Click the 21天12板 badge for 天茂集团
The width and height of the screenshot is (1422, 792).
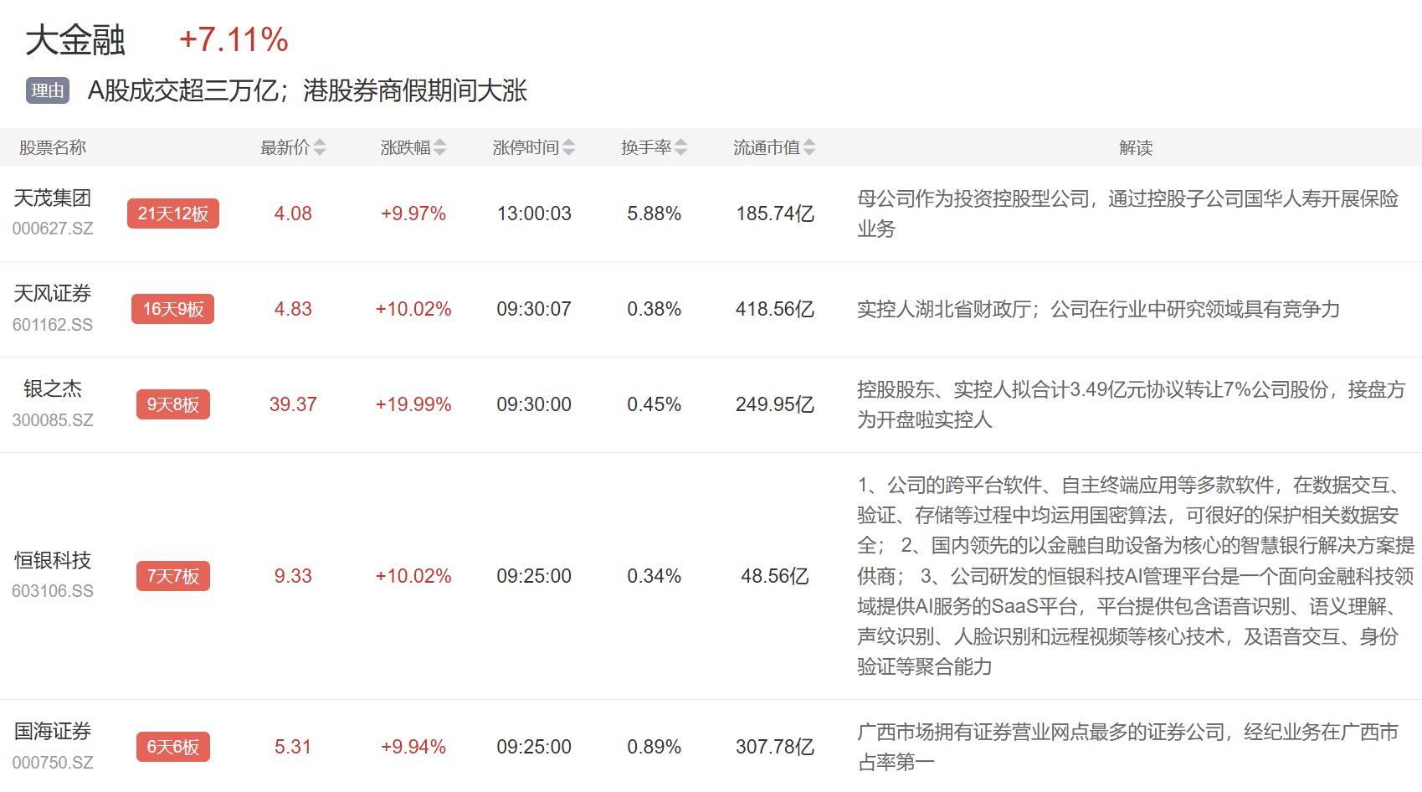(x=173, y=213)
